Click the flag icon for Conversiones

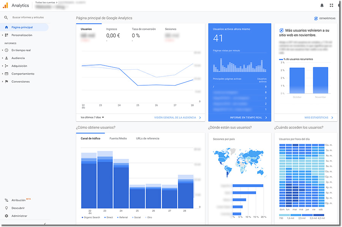6,81
